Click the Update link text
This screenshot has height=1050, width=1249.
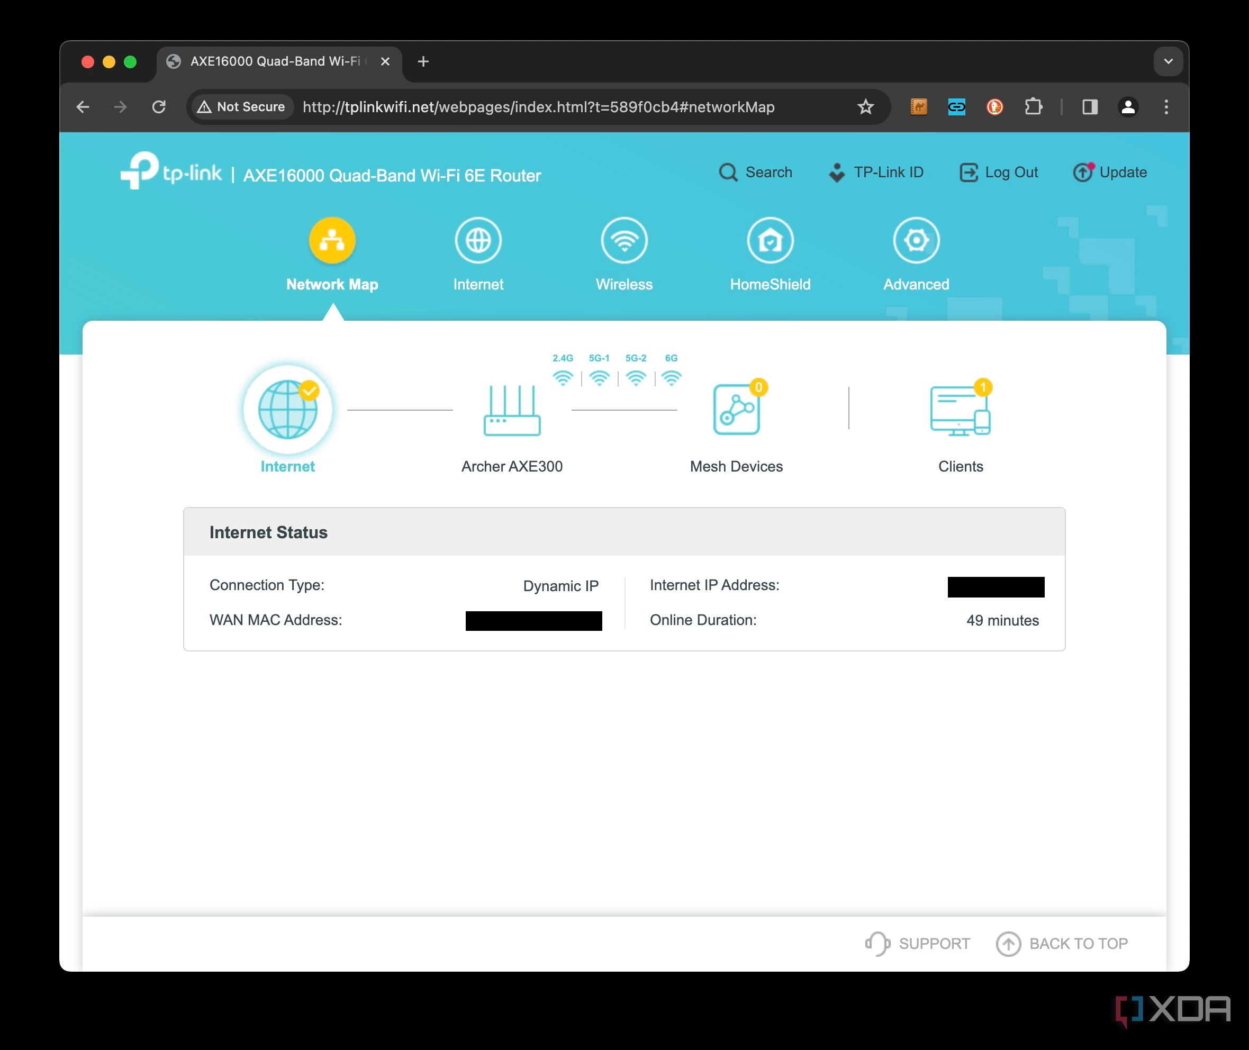point(1123,172)
